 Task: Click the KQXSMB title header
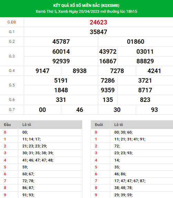[x=86, y=6]
